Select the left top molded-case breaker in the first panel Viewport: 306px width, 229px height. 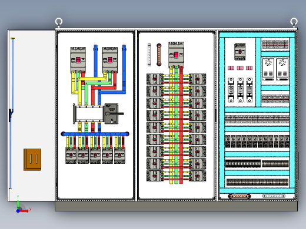(78, 60)
